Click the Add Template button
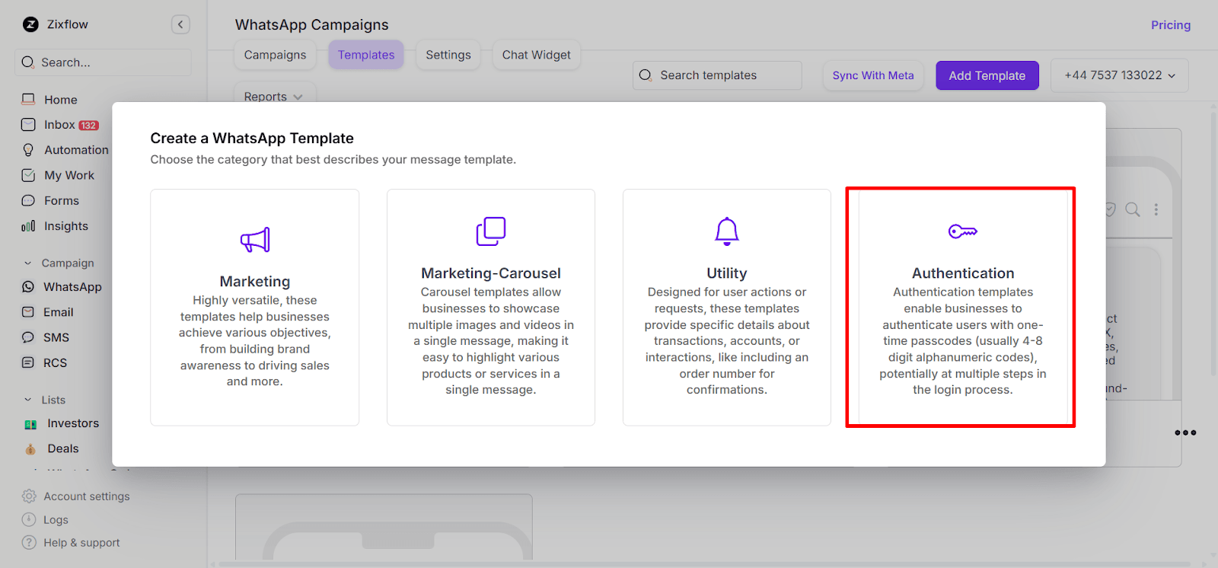Image resolution: width=1218 pixels, height=568 pixels. click(x=987, y=75)
